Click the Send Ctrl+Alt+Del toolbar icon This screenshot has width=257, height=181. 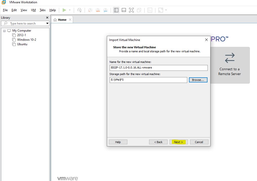pos(79,10)
